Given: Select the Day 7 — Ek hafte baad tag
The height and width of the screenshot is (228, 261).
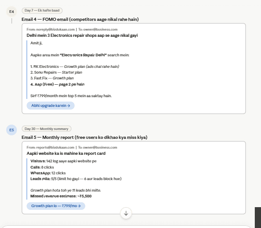Looking at the screenshot, I should 42,11.
